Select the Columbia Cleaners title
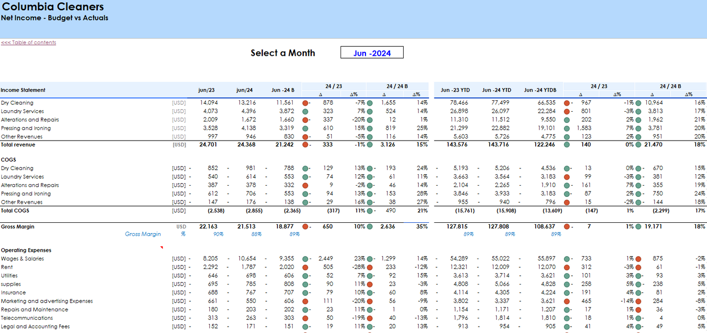 point(52,7)
